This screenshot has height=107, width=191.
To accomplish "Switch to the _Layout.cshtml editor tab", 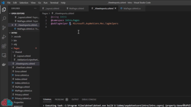I will tap(52, 8).
